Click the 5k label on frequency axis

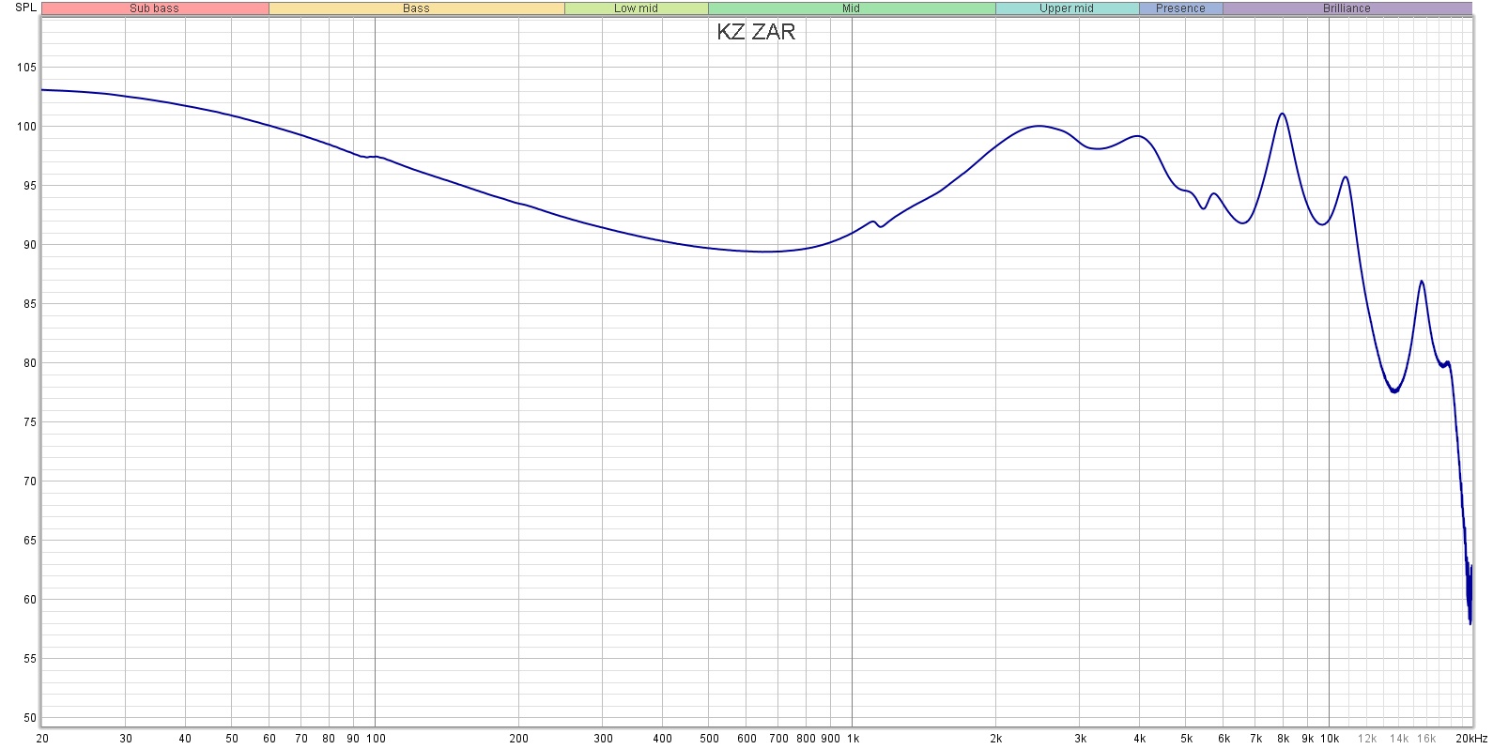[1186, 739]
